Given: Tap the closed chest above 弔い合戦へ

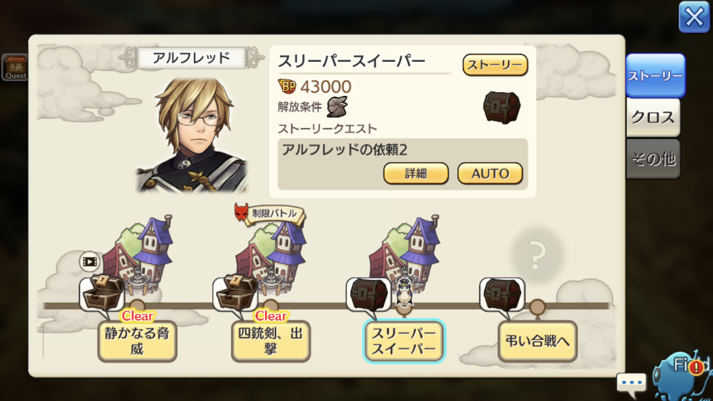Looking at the screenshot, I should [502, 294].
